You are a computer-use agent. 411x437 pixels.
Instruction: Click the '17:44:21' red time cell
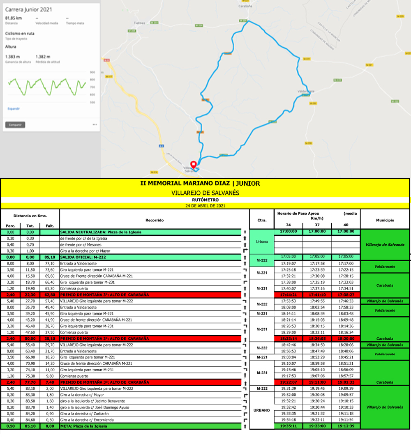click(288, 295)
